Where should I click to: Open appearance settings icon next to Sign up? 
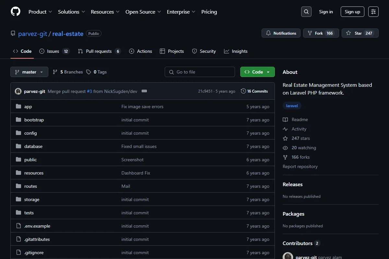(x=373, y=12)
